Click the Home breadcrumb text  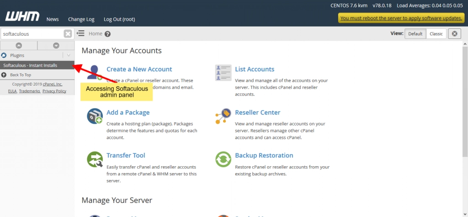pos(96,34)
